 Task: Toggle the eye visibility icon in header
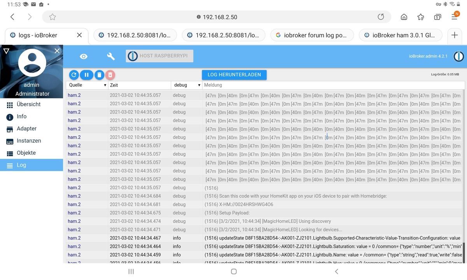84,56
